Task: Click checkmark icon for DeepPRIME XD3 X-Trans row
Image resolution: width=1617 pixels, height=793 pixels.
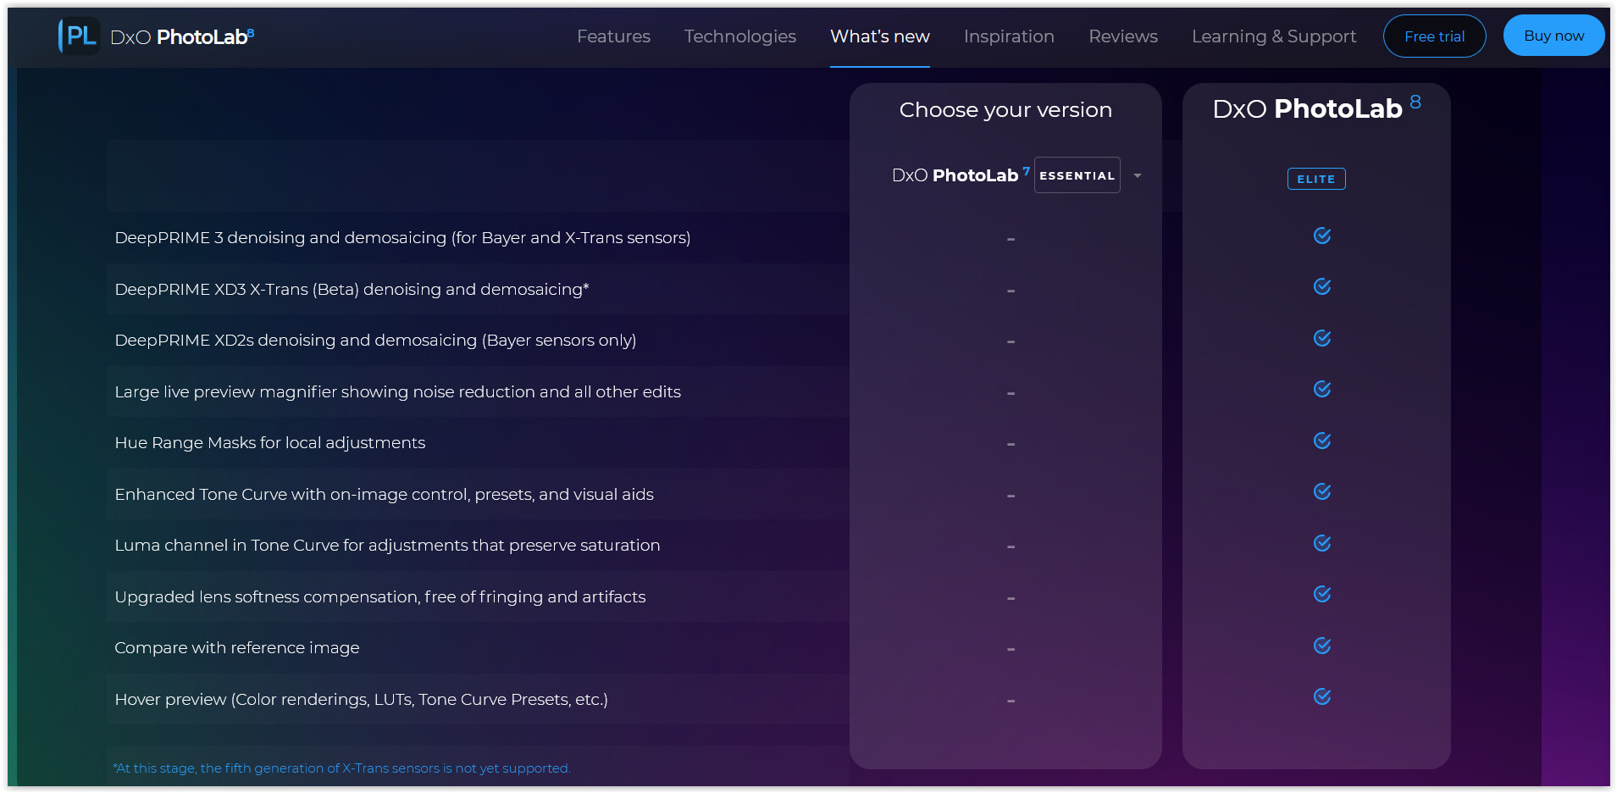Action: 1321,286
